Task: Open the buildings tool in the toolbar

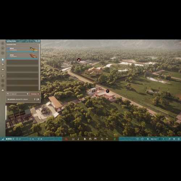Action: point(90,139)
